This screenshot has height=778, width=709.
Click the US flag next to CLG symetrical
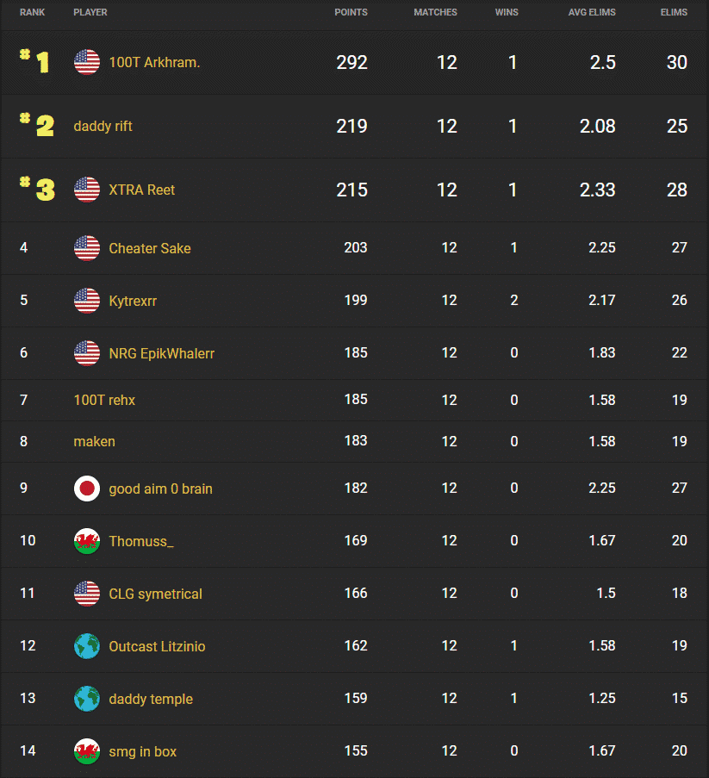(87, 594)
